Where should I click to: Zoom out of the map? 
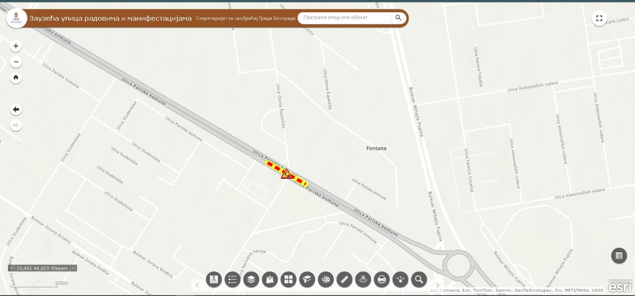click(16, 62)
